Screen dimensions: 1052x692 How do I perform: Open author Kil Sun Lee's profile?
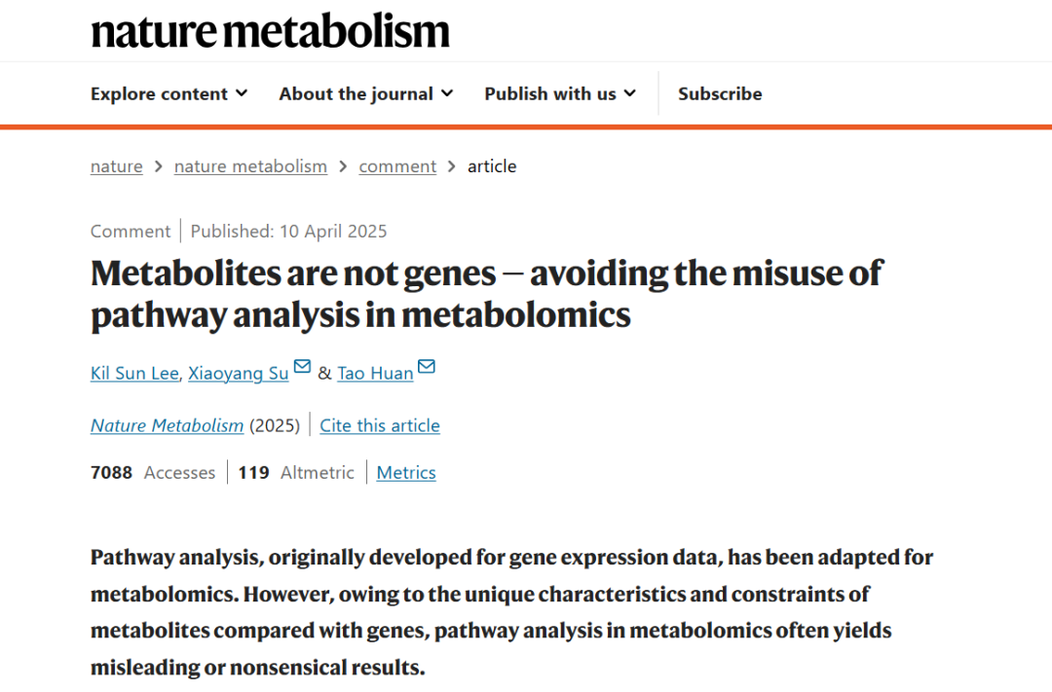(x=134, y=373)
